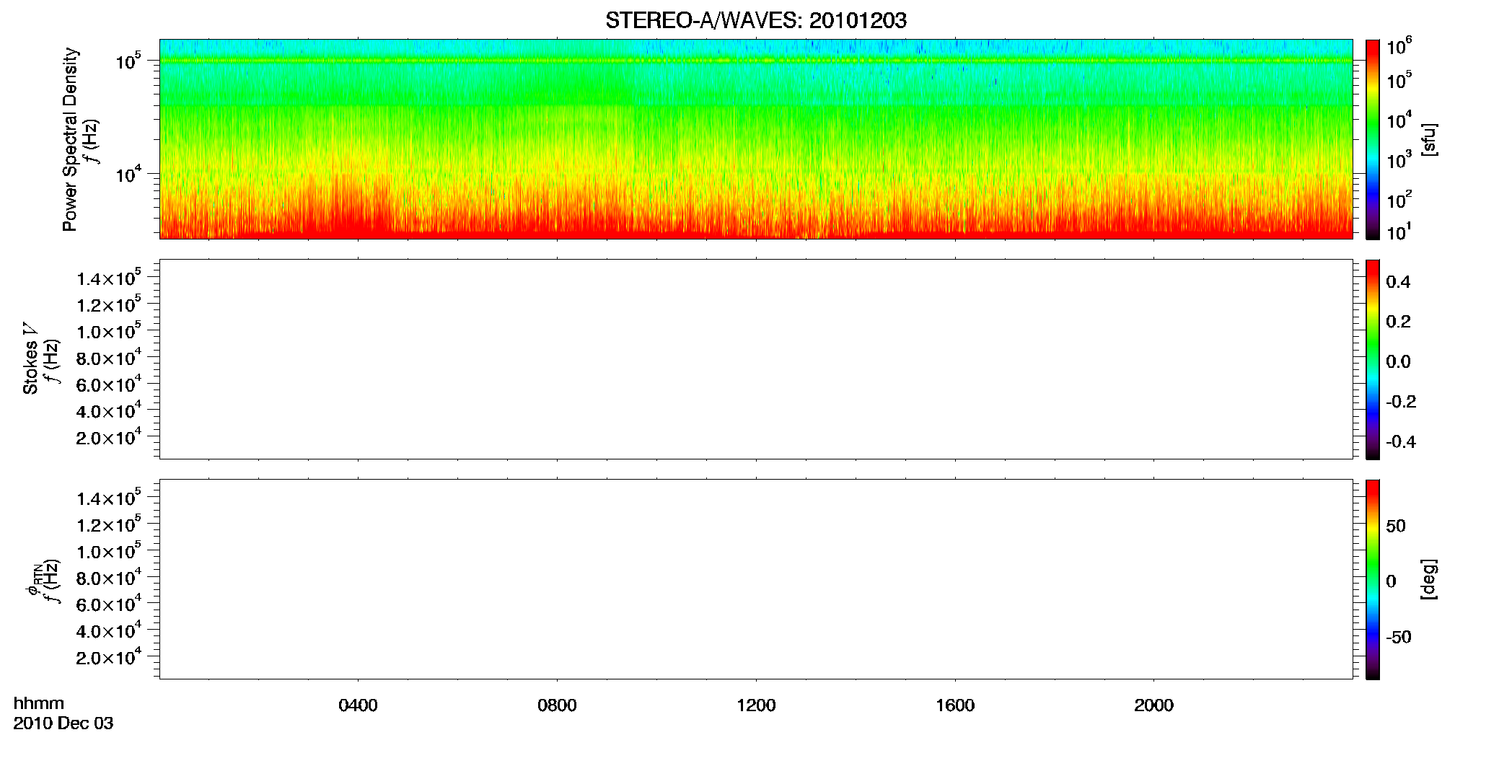Click the -50 label on the degree colorbar

pyautogui.click(x=1399, y=637)
